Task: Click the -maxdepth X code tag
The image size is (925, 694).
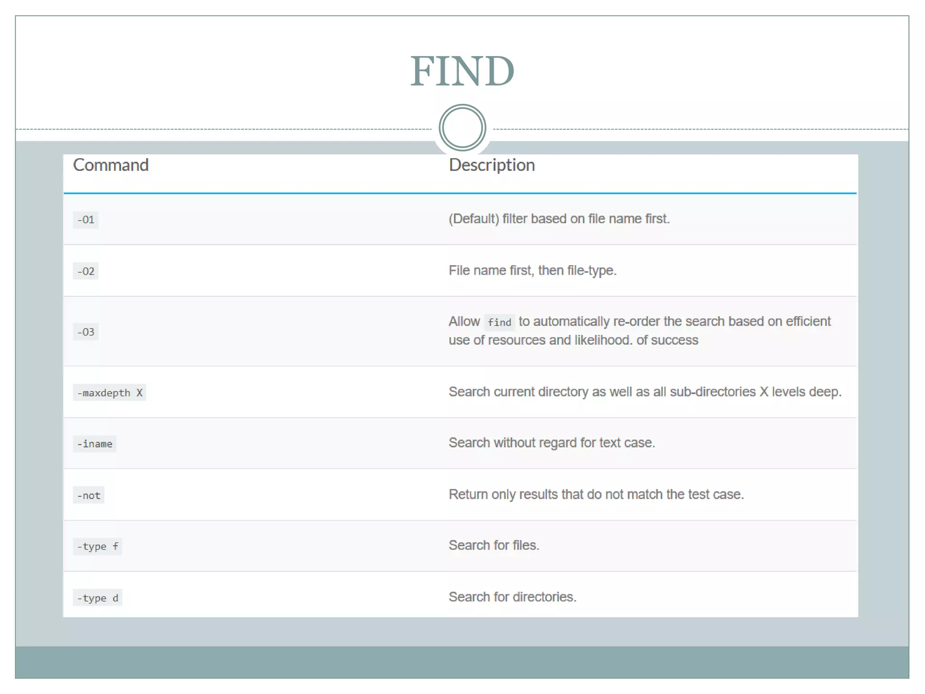Action: 110,393
